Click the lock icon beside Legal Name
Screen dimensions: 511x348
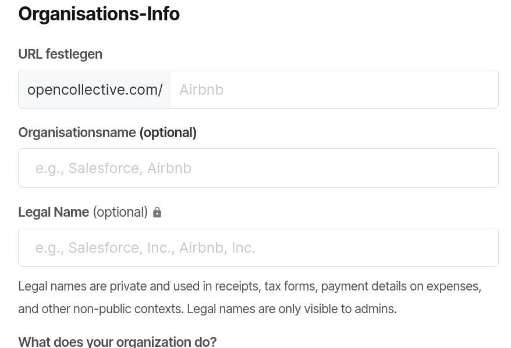(157, 213)
